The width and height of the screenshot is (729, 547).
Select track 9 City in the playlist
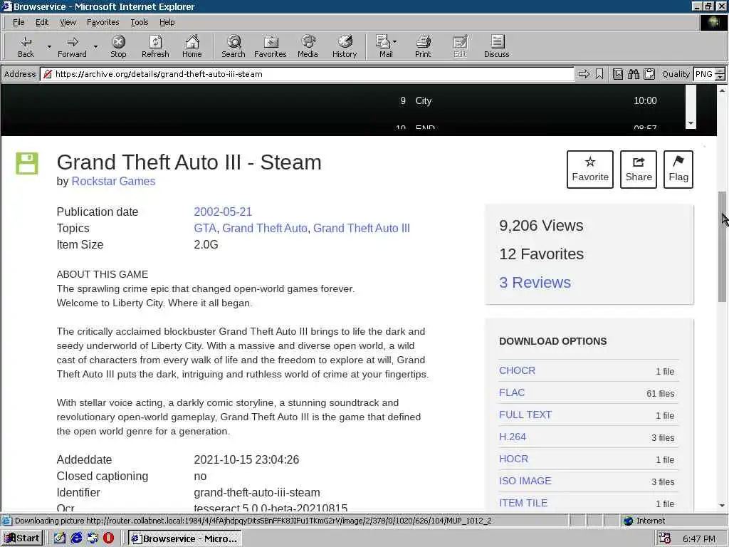[x=528, y=101]
